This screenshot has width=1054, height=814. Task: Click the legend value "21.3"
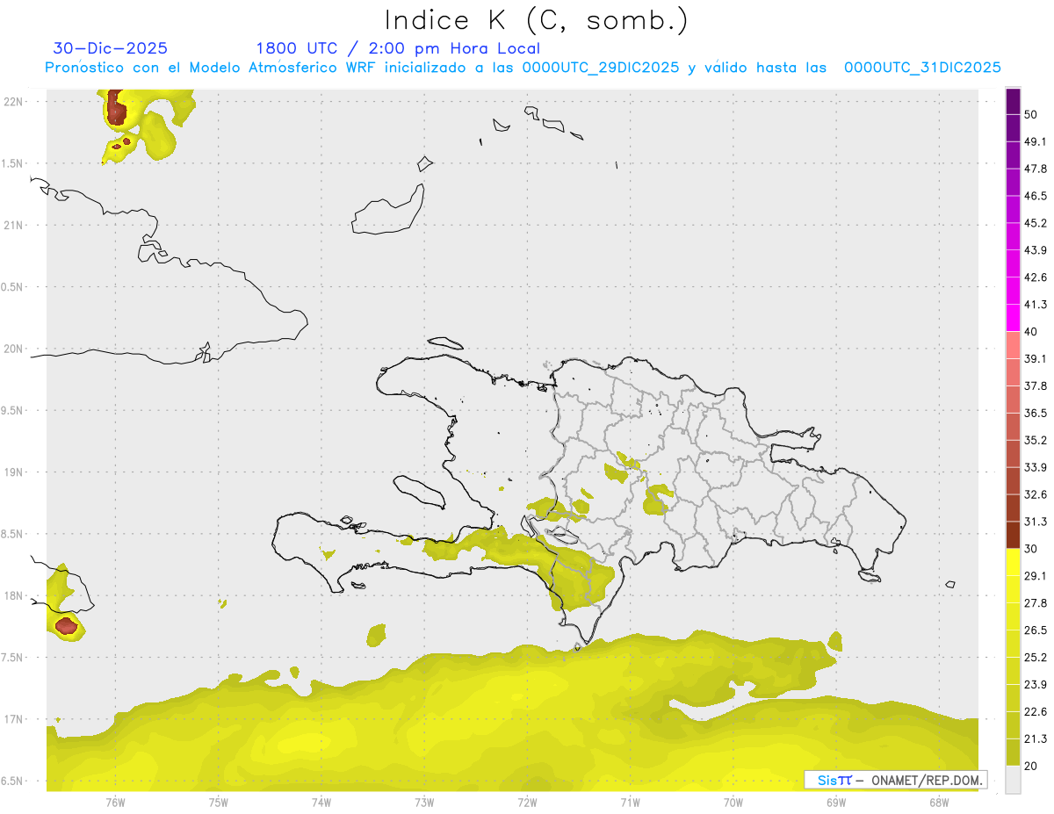[1036, 738]
